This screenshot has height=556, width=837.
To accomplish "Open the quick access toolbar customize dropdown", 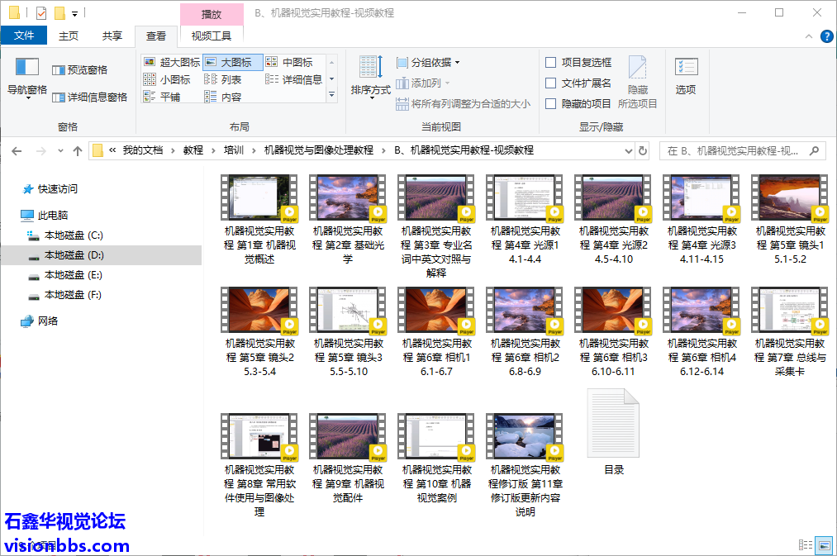I will pos(74,13).
